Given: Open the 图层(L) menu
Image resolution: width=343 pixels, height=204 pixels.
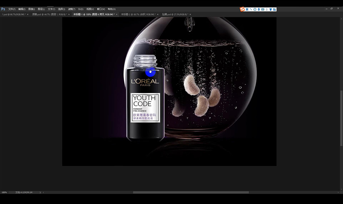Looking at the screenshot, I should click(x=41, y=9).
